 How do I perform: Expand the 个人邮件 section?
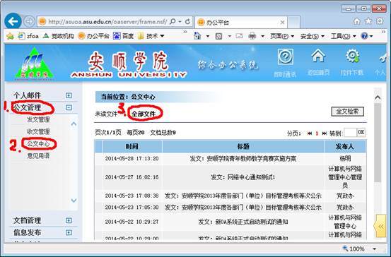point(69,95)
